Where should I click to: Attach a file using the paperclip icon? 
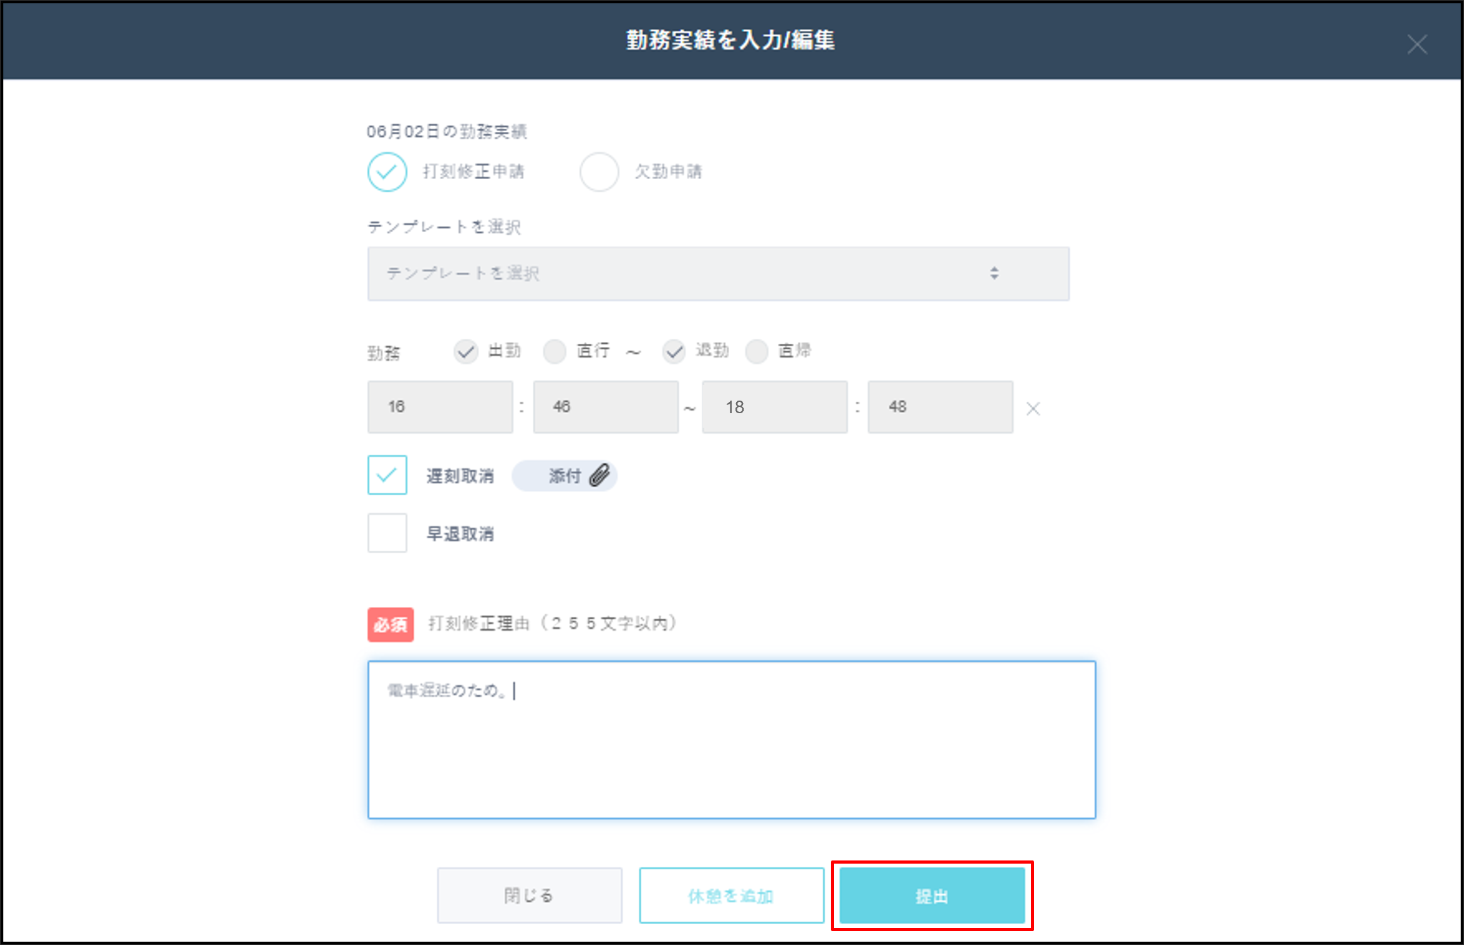[x=598, y=475]
